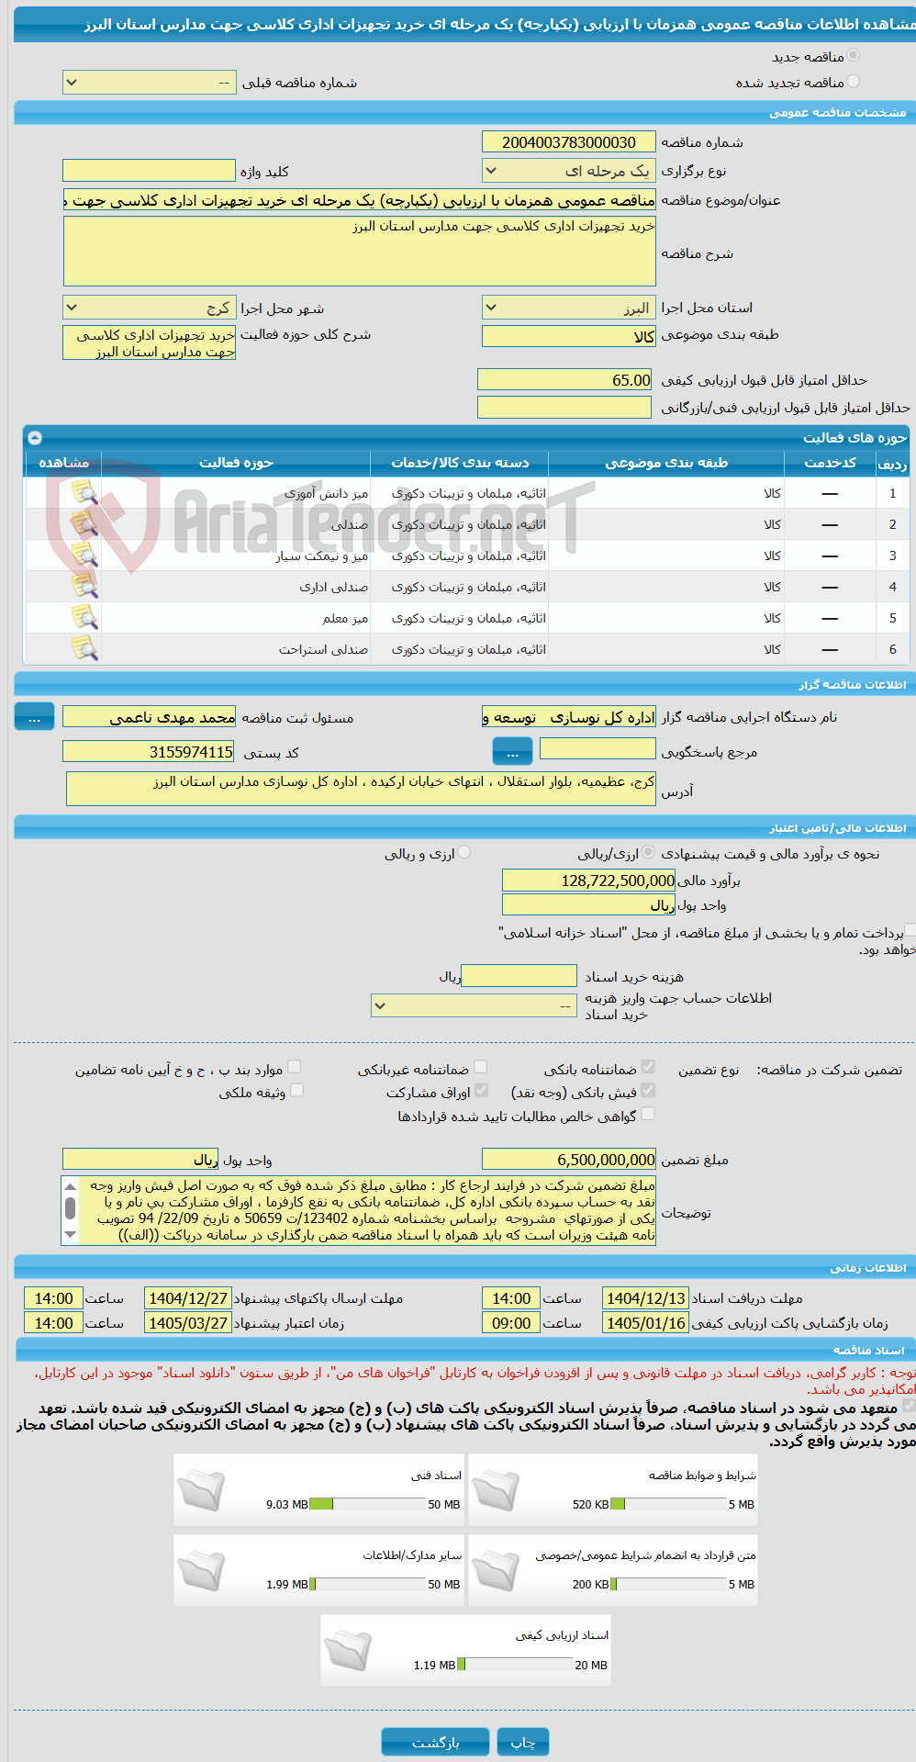View details of صندلی اداری row

pos(84,588)
